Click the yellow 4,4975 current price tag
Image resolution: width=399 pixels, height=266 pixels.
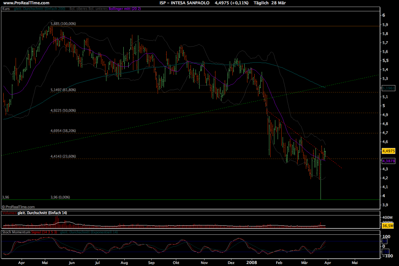click(x=388, y=151)
